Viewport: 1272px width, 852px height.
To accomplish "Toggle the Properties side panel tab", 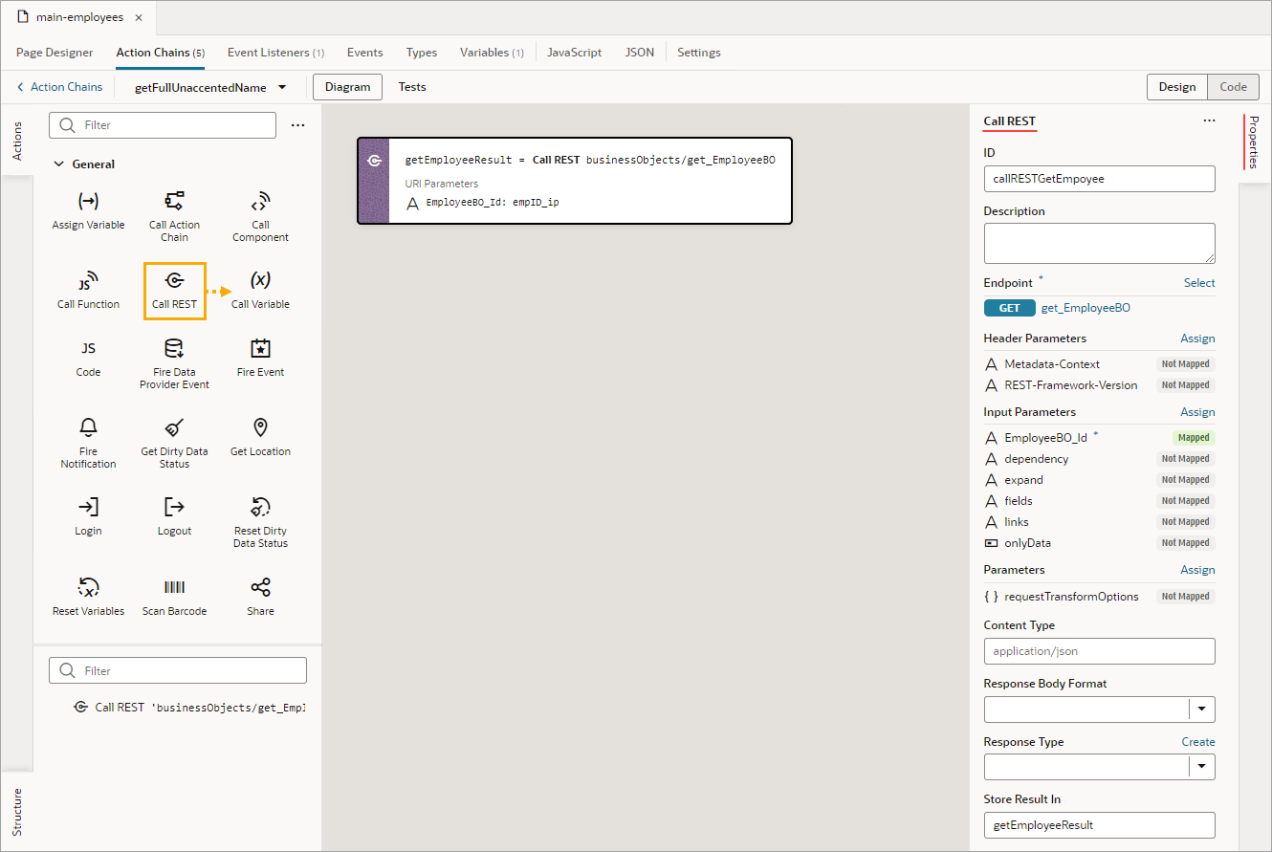I will [x=1254, y=142].
